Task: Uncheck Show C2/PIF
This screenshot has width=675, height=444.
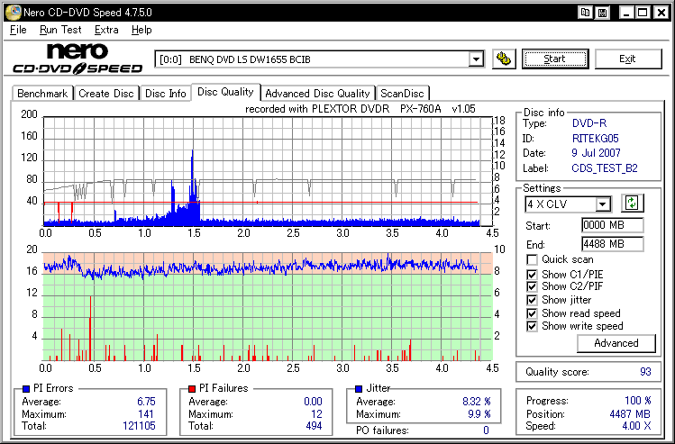Action: [x=532, y=286]
